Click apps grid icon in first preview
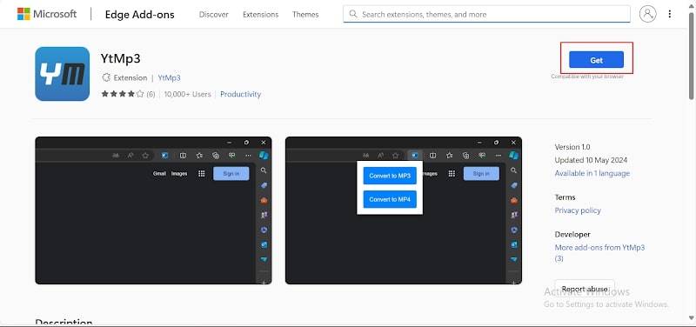Screen dimensions: 696x327 pyautogui.click(x=202, y=173)
